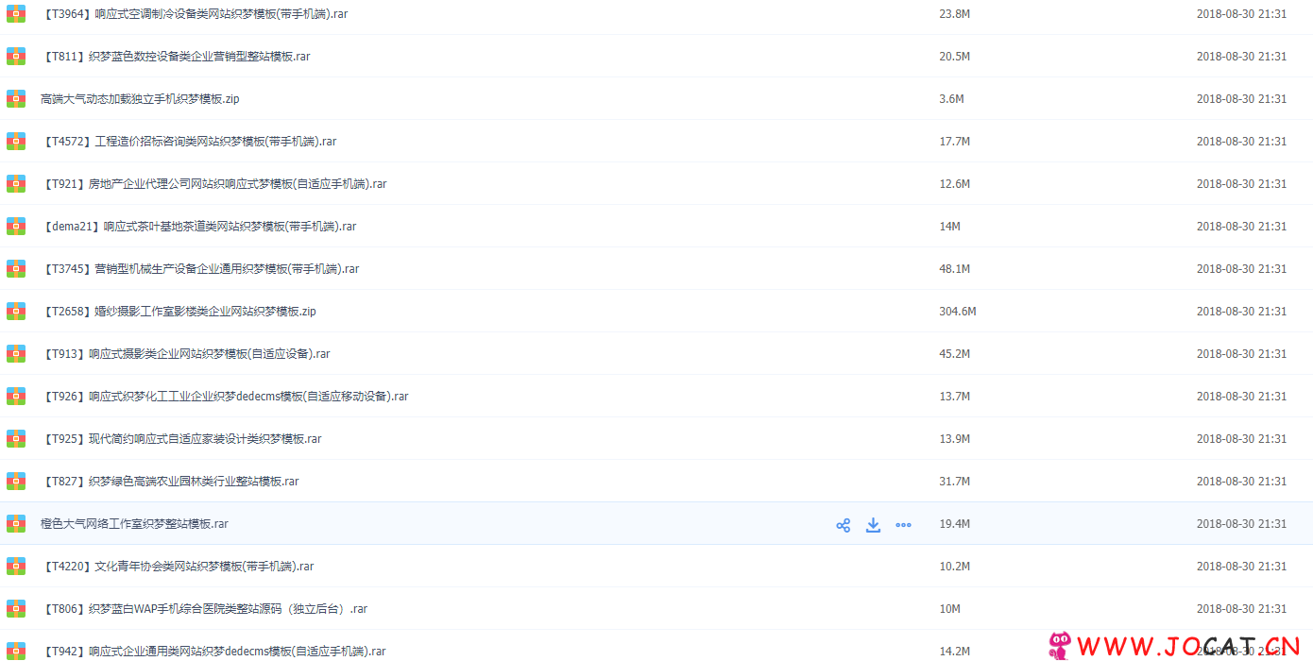Select 【T913】响应式摄影类企业网站织梦模板 file name
Viewport: 1313px width, 661px height.
pos(185,354)
